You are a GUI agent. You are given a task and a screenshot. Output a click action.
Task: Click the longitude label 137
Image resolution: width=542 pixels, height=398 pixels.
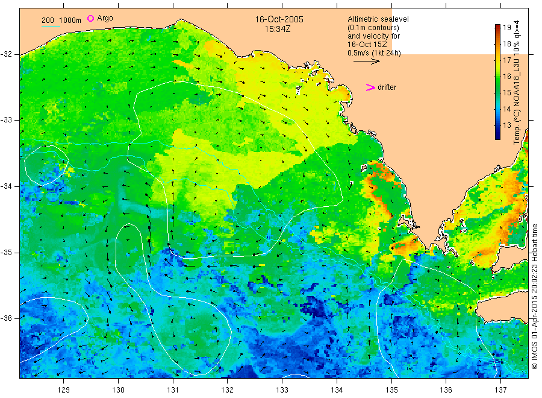500,390
